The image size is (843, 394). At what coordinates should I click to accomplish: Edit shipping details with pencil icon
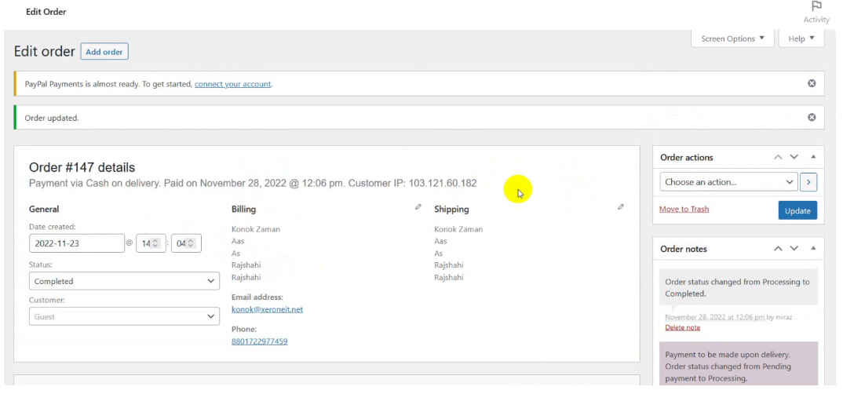(x=620, y=207)
